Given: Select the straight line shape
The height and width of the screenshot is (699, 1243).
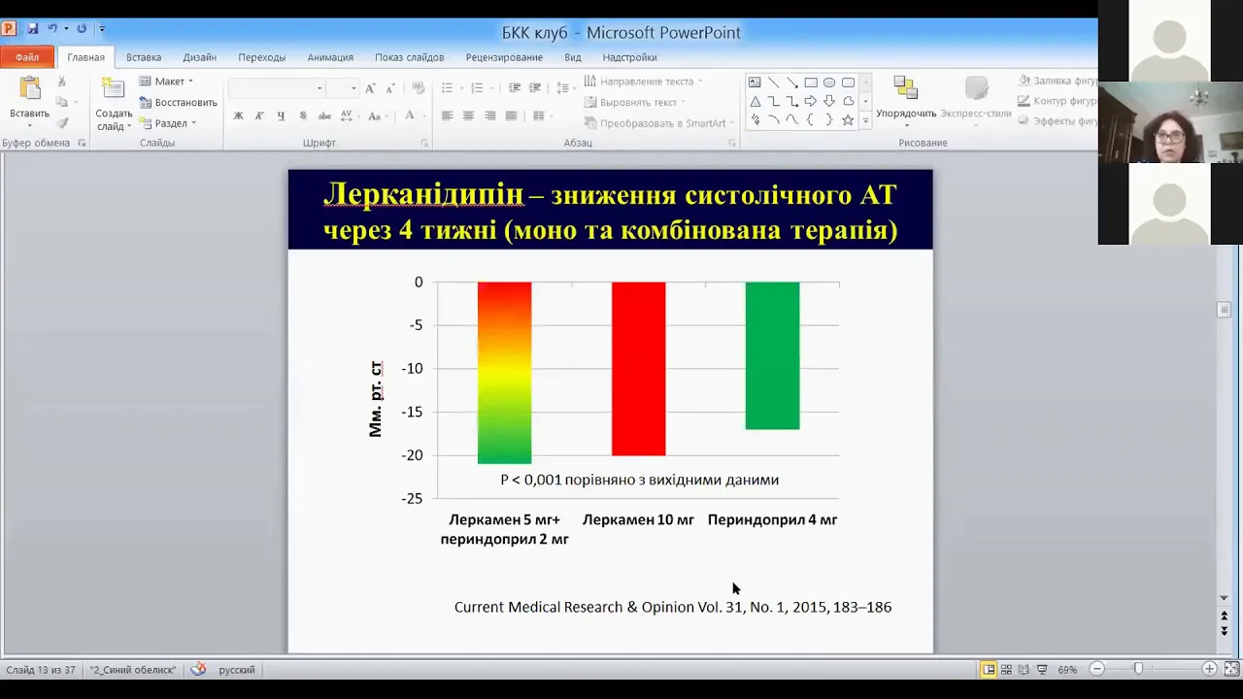Looking at the screenshot, I should click(x=773, y=83).
